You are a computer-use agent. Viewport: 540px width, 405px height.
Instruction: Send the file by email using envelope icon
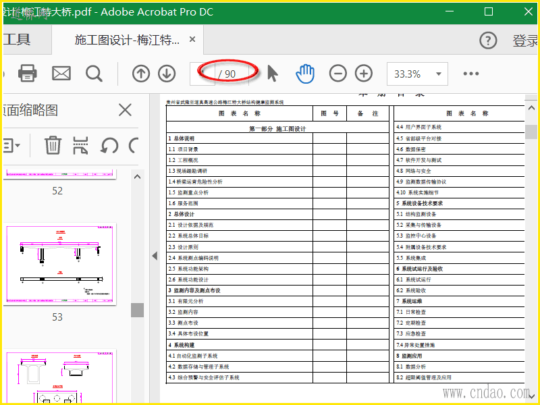click(x=61, y=74)
